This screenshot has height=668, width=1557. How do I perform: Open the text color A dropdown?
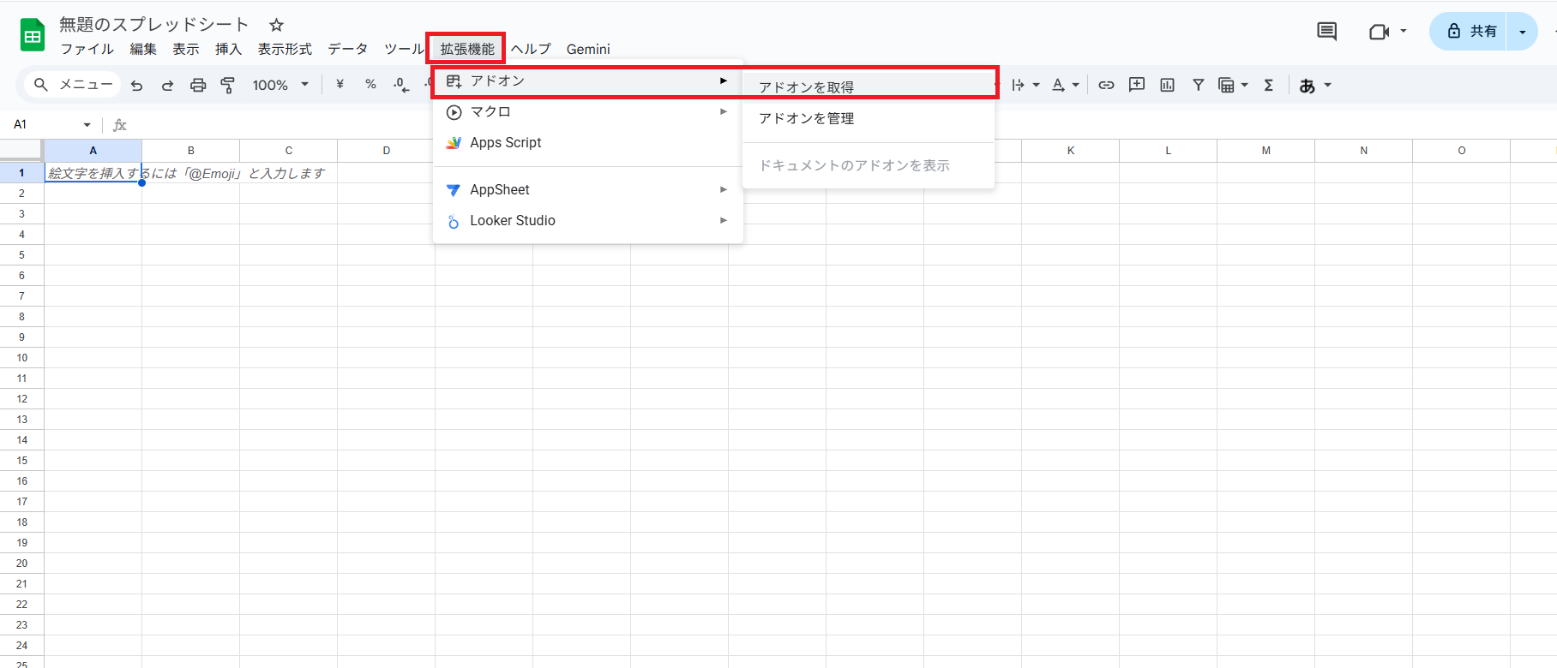tap(1064, 85)
